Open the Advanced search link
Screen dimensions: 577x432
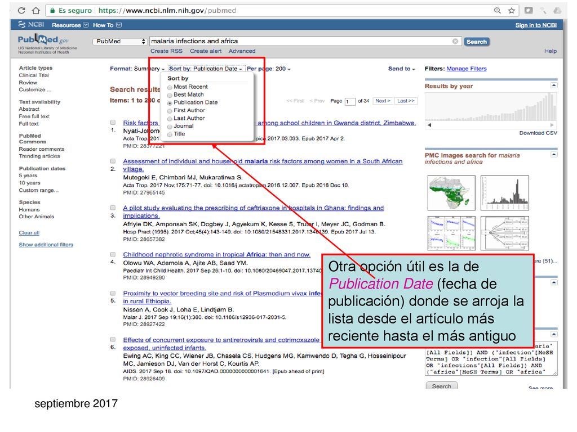click(x=242, y=51)
